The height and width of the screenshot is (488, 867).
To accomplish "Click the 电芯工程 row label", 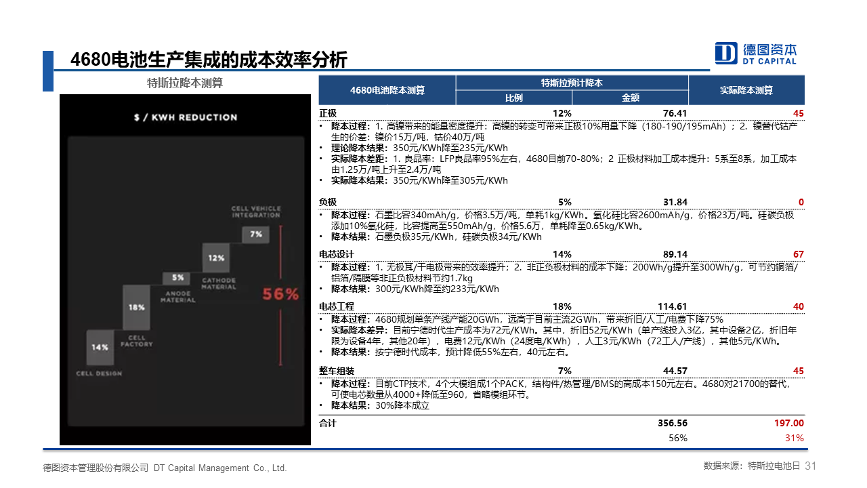I will pos(337,306).
